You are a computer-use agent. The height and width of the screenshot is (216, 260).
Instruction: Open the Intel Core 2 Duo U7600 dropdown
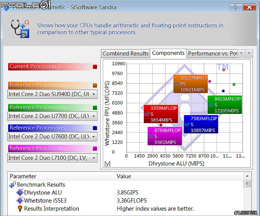[x=52, y=137]
